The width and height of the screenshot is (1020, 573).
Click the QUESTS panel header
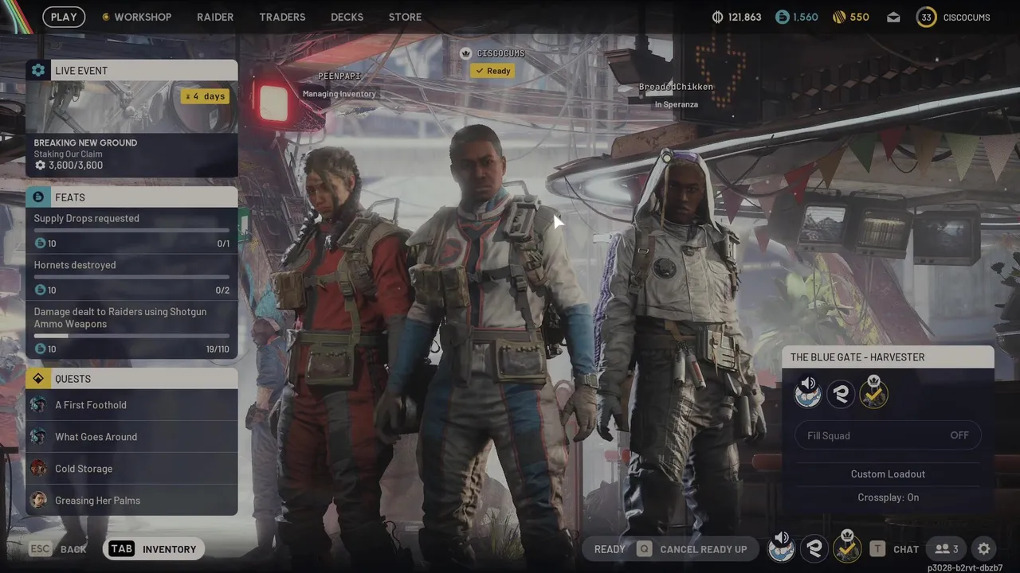click(131, 379)
